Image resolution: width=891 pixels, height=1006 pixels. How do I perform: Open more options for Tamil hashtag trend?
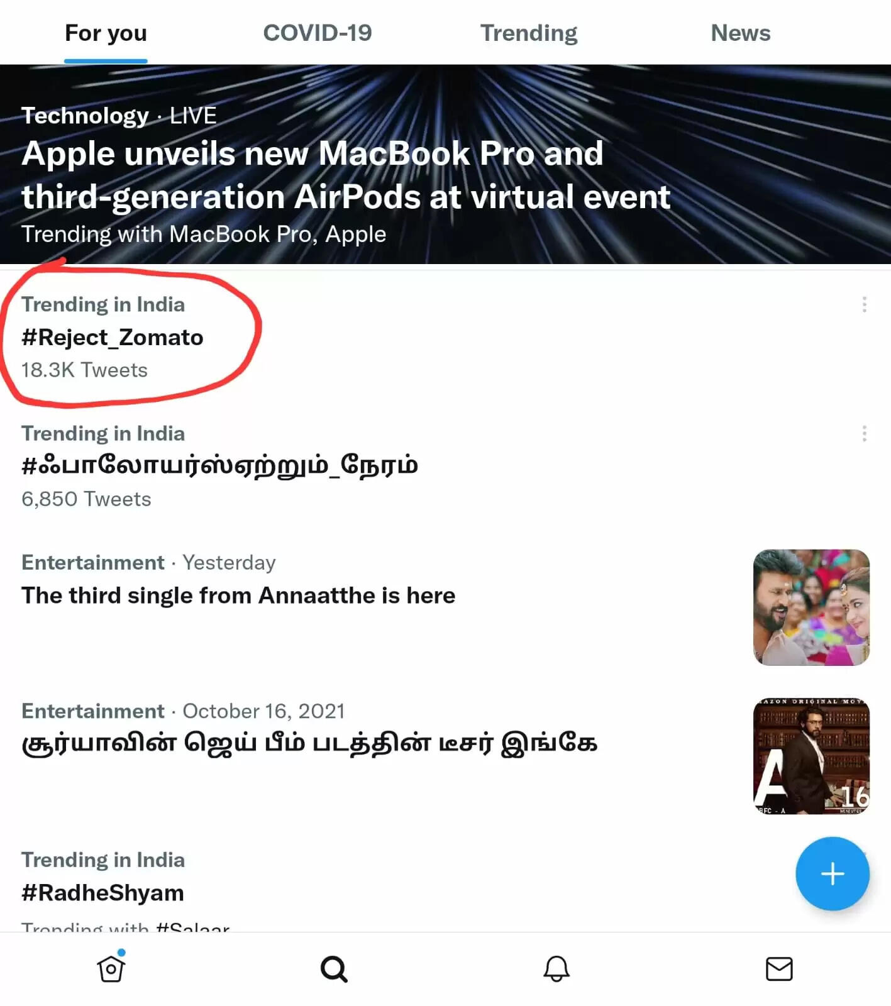(865, 433)
